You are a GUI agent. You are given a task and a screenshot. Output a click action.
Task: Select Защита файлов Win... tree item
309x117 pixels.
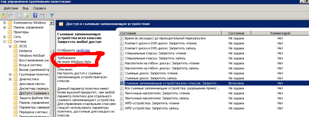click(x=34, y=98)
